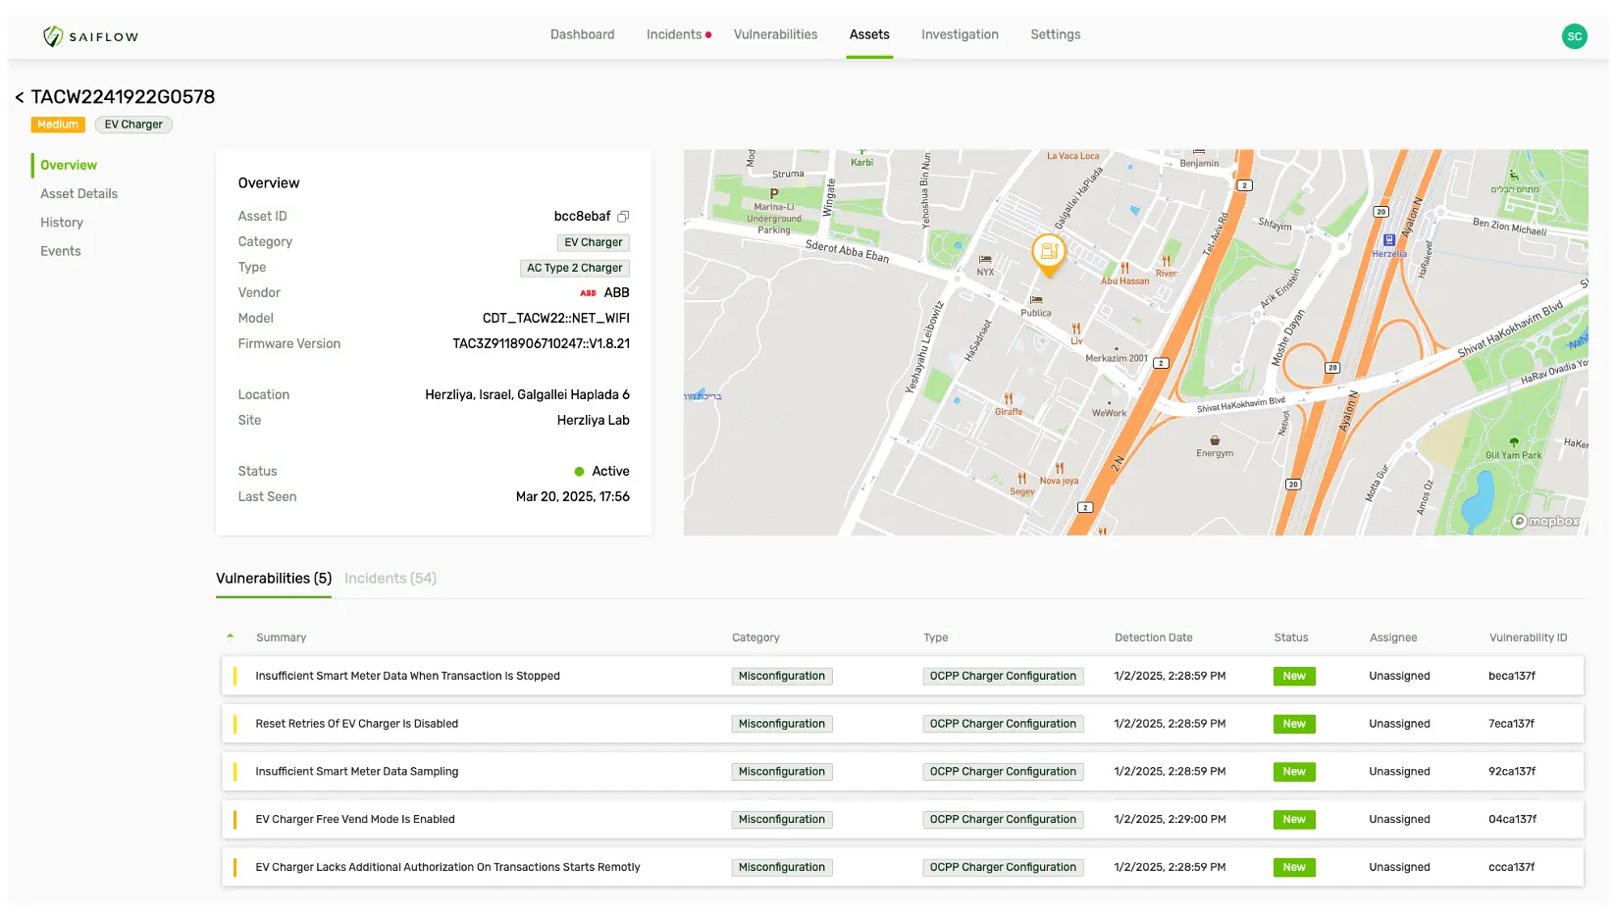Click the Gili Yam Park tree icon
Image resolution: width=1615 pixels, height=920 pixels.
point(1514,442)
